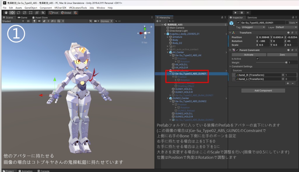The width and height of the screenshot is (299, 172).
Task: Uncheck Is Active on Parent Constraint
Action: pyautogui.click(x=258, y=58)
